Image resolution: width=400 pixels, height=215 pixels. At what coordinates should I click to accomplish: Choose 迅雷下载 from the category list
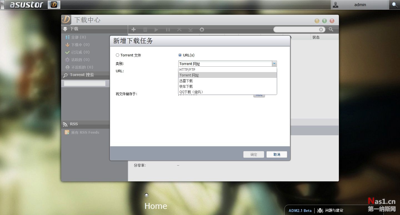(227, 81)
